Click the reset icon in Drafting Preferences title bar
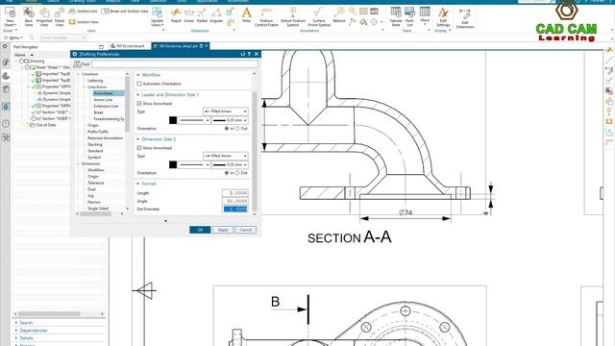The height and width of the screenshot is (346, 615). point(243,54)
